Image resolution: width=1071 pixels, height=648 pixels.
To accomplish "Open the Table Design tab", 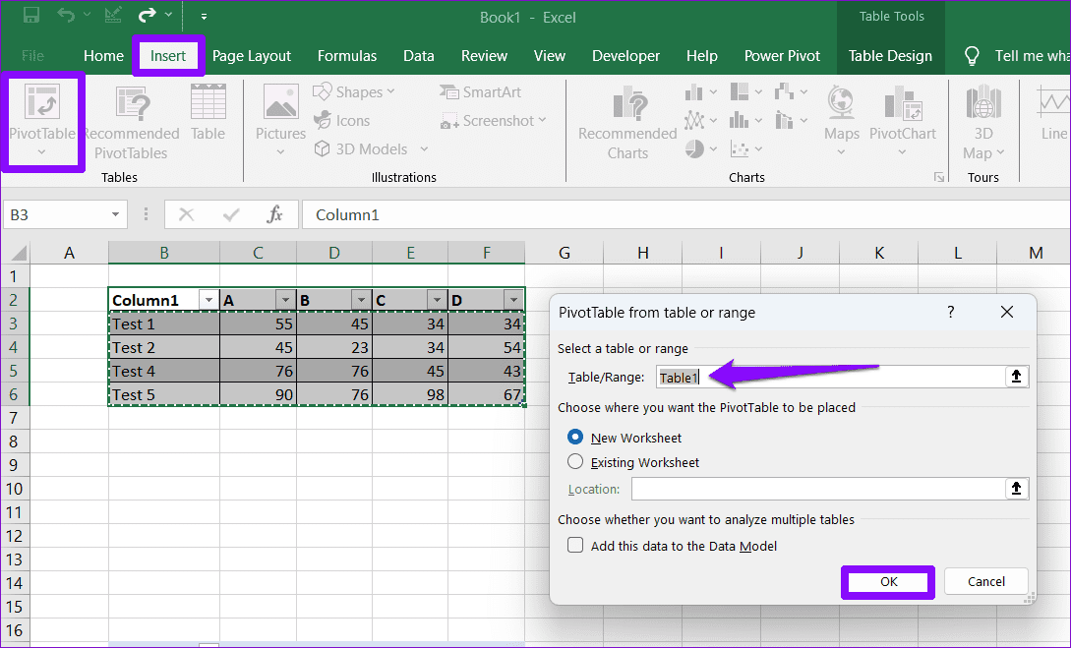I will [x=890, y=56].
